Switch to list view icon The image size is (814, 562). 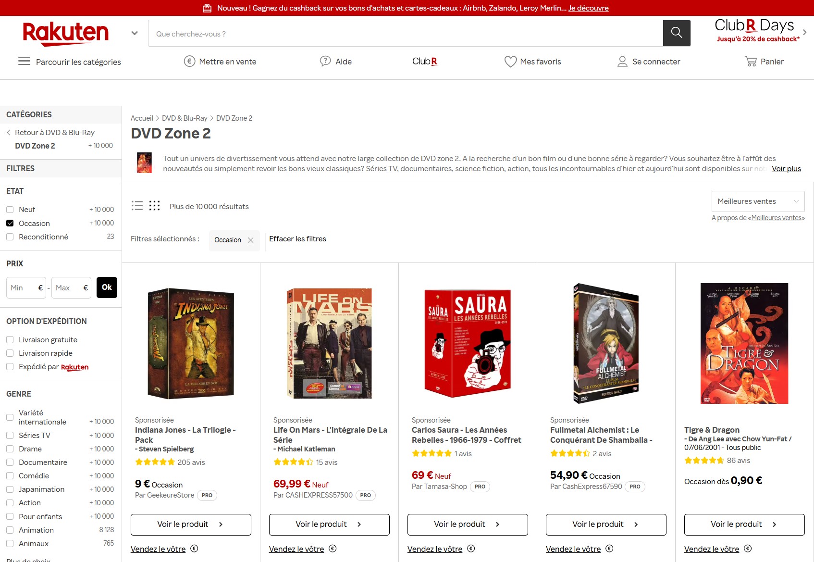coord(137,206)
